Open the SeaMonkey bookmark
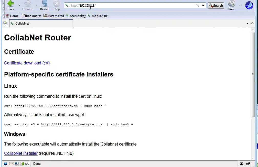The image size is (258, 167). point(76,16)
